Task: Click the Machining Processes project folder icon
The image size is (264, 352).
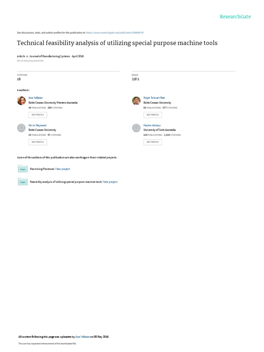Action: click(x=23, y=168)
